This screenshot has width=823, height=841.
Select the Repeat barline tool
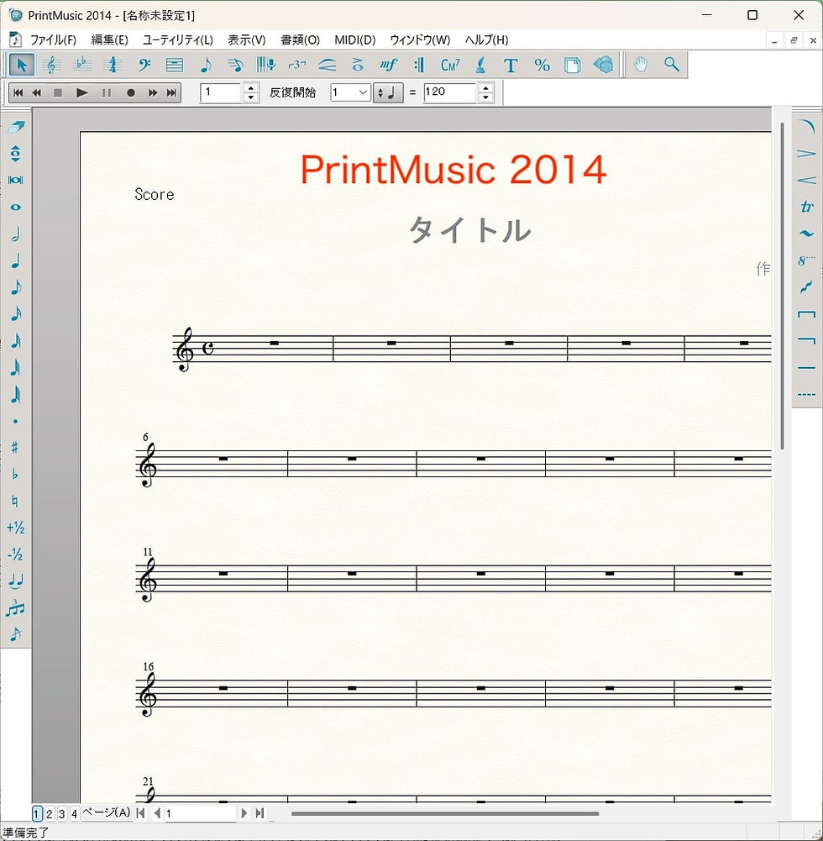click(419, 65)
